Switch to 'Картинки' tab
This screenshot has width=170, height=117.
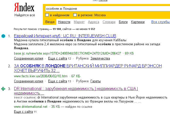(138, 22)
